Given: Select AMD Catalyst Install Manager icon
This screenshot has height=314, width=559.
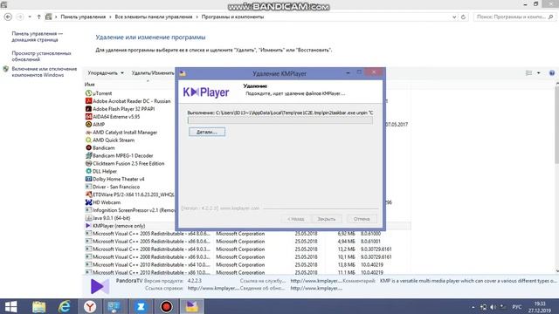Looking at the screenshot, I should pyautogui.click(x=88, y=133).
